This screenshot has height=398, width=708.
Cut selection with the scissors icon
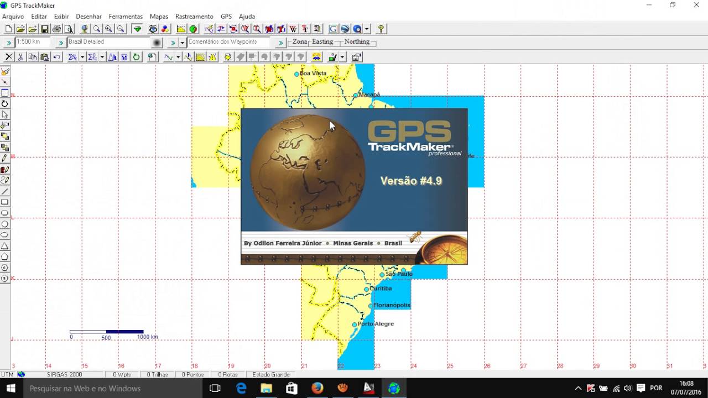(20, 57)
